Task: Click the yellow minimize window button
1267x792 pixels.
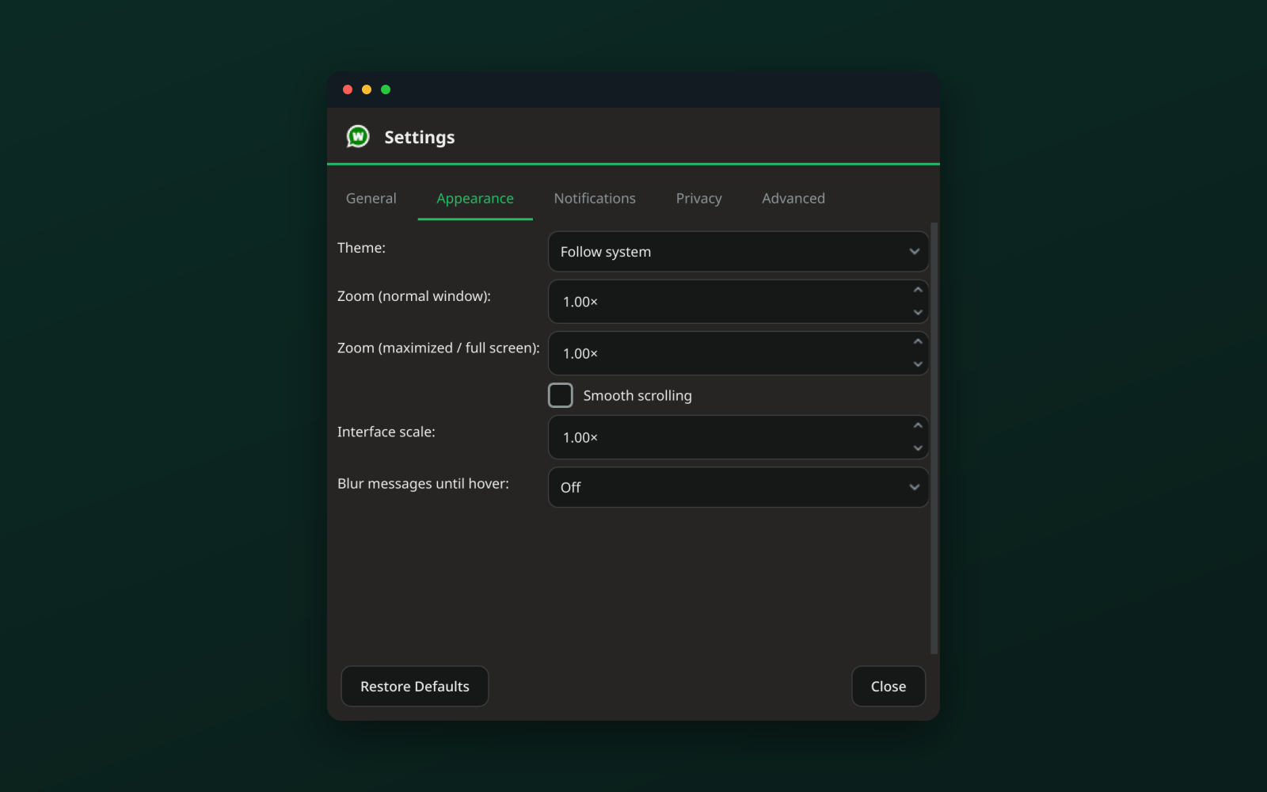Action: click(367, 89)
